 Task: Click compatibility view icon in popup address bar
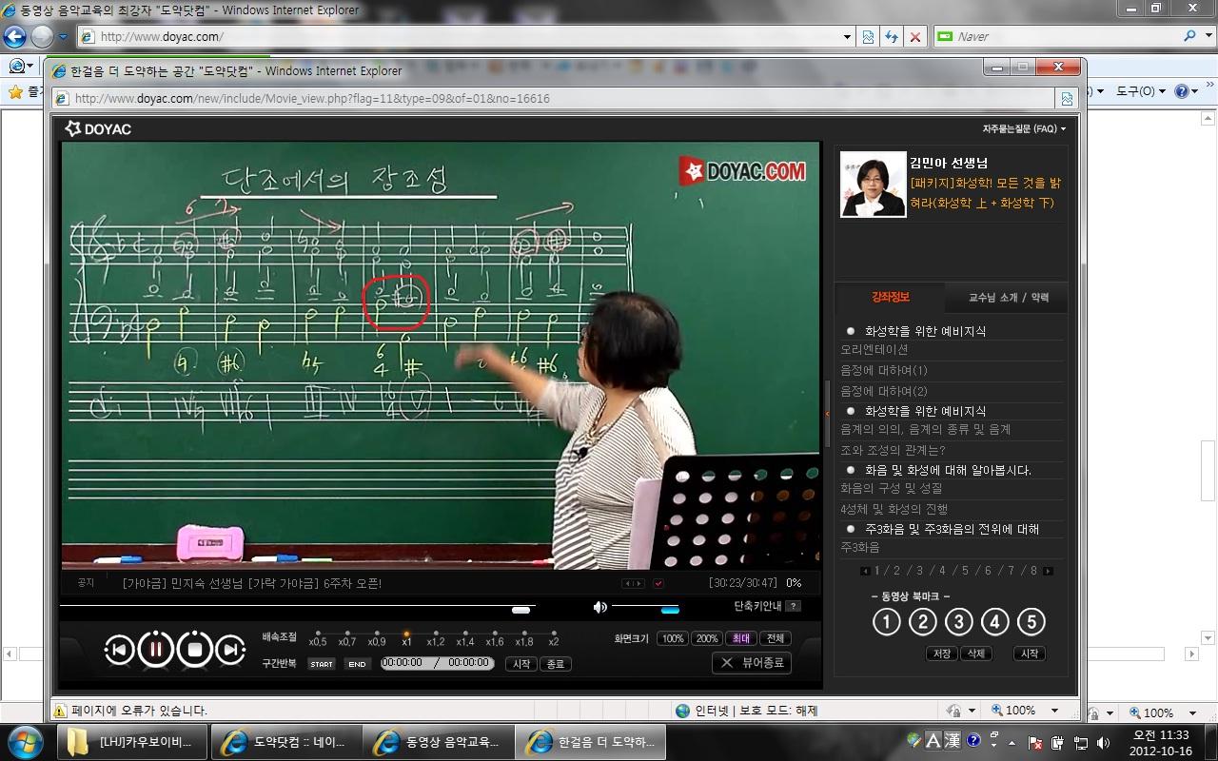1067,98
